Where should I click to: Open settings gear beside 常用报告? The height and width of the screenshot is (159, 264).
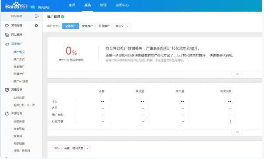pos(36,26)
